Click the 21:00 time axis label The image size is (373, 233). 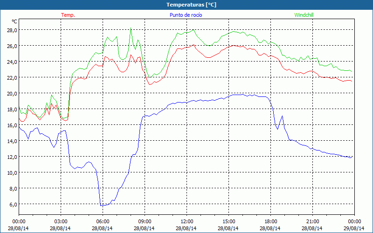point(312,222)
